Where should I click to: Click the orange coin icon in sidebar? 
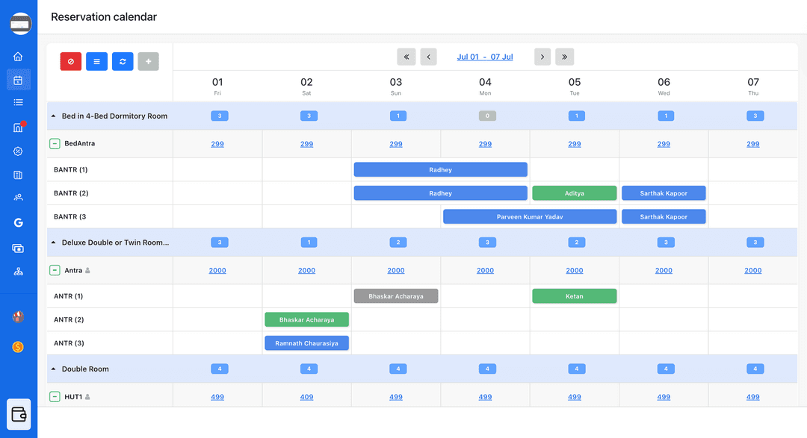18,346
